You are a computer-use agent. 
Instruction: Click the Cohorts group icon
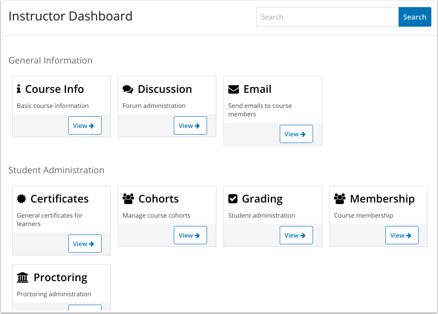click(x=129, y=199)
